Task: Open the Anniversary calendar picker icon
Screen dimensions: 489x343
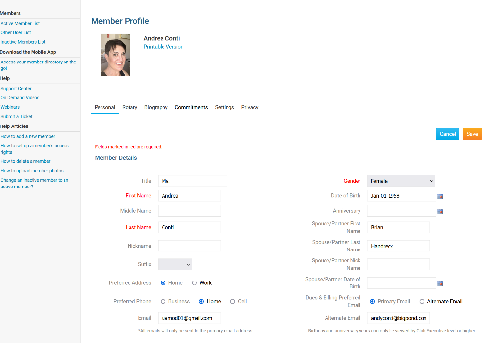Action: (440, 211)
